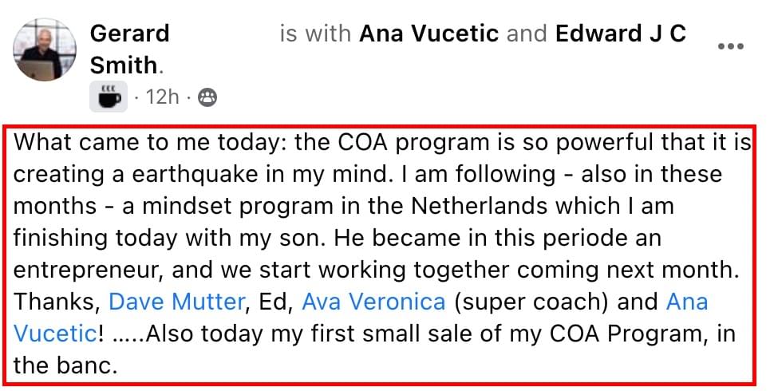Image resolution: width=774 pixels, height=391 pixels.
Task: Open the blue Dave Mutter link
Action: [176, 302]
